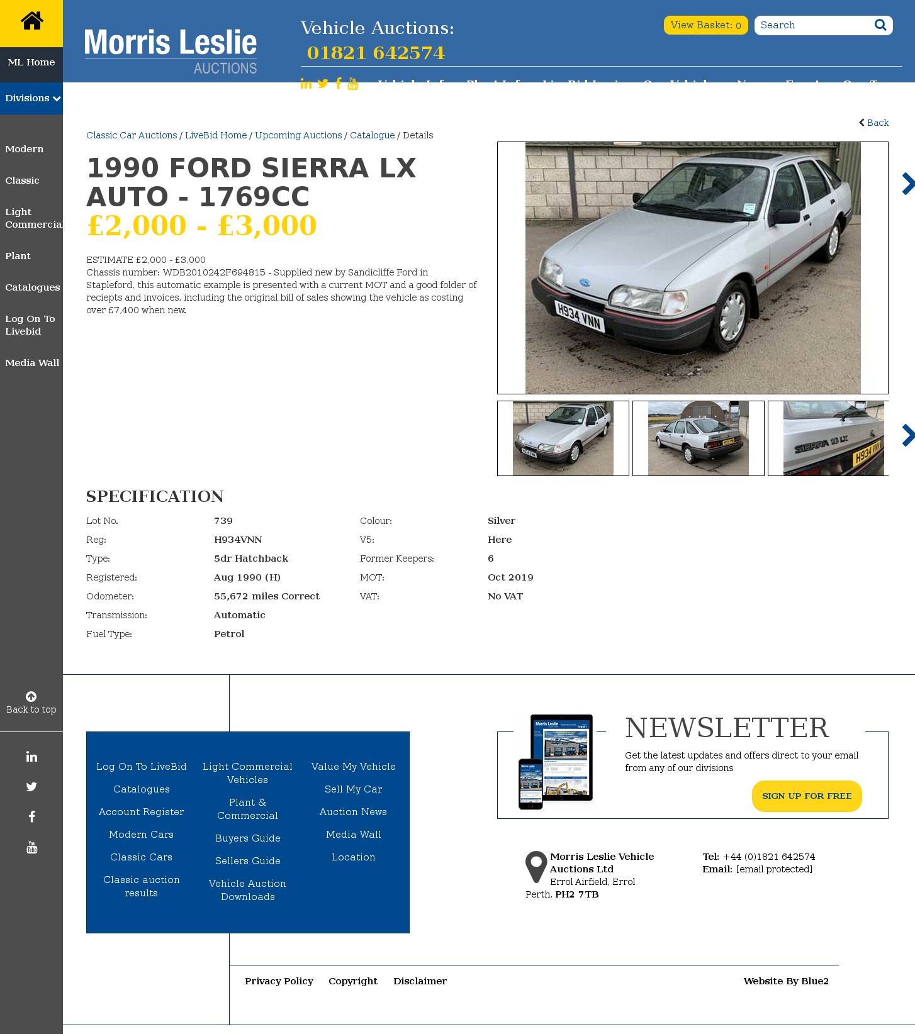Screen dimensions: 915x1034
Task: Open Sellers Guide link
Action: (248, 861)
